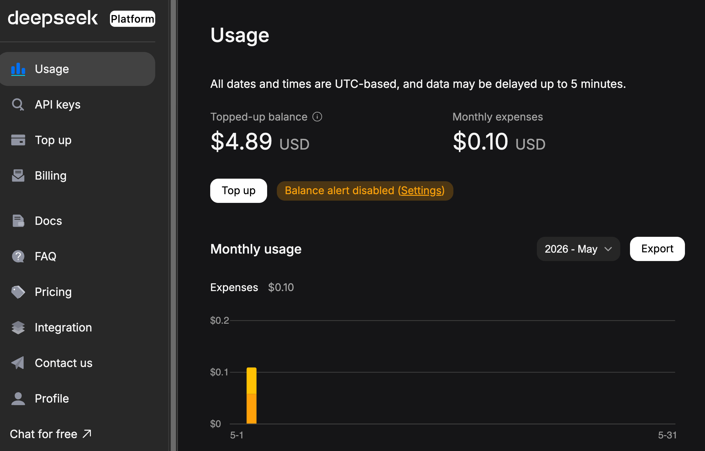
Task: Click the info icon beside Topped-up balance
Action: (317, 117)
